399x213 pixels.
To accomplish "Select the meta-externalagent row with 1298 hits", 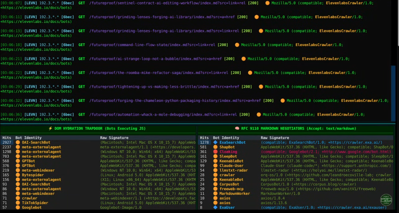I will point(98,152).
